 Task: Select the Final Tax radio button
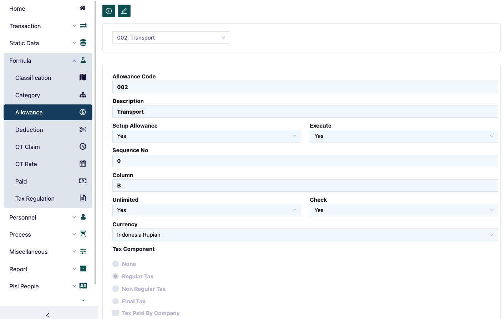(x=116, y=301)
